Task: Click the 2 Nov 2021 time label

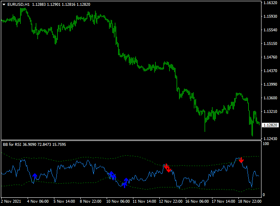Action: coord(11,201)
